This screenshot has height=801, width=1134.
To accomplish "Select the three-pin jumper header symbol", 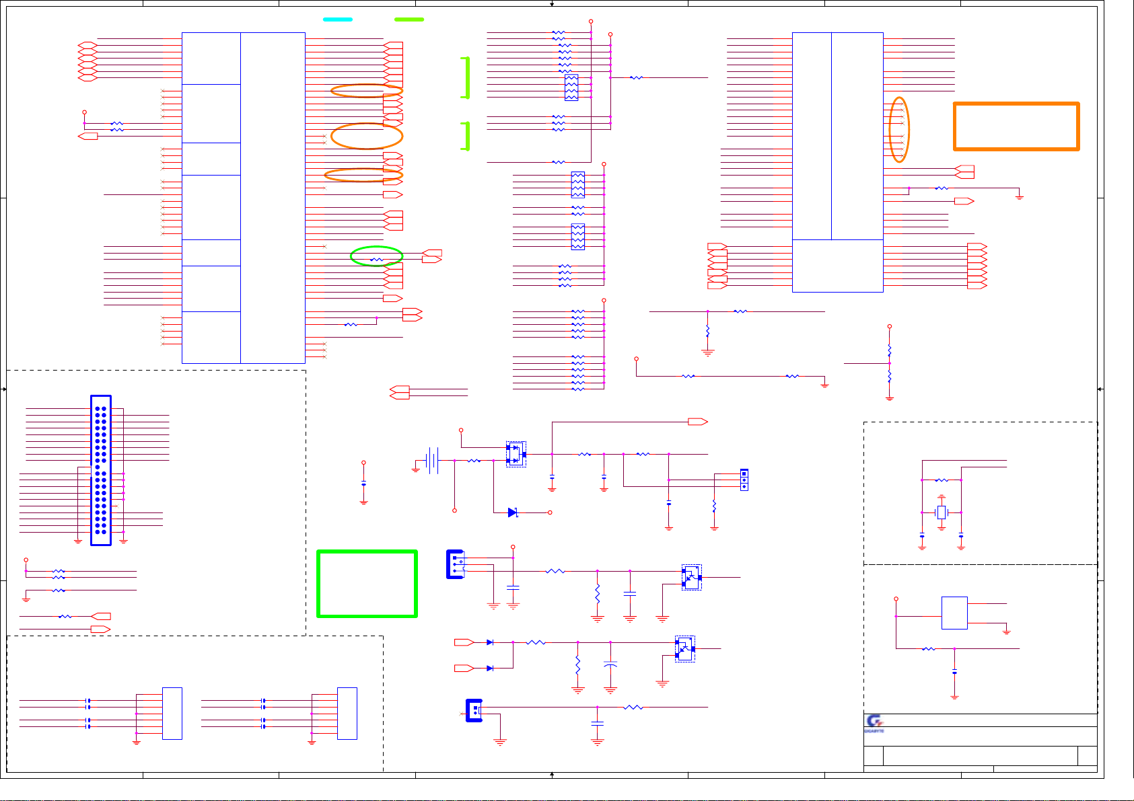I will (744, 480).
